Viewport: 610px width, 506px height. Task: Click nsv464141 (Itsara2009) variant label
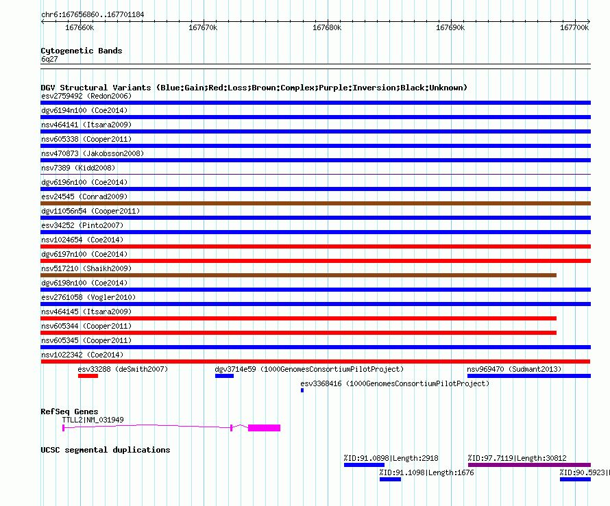(x=86, y=125)
